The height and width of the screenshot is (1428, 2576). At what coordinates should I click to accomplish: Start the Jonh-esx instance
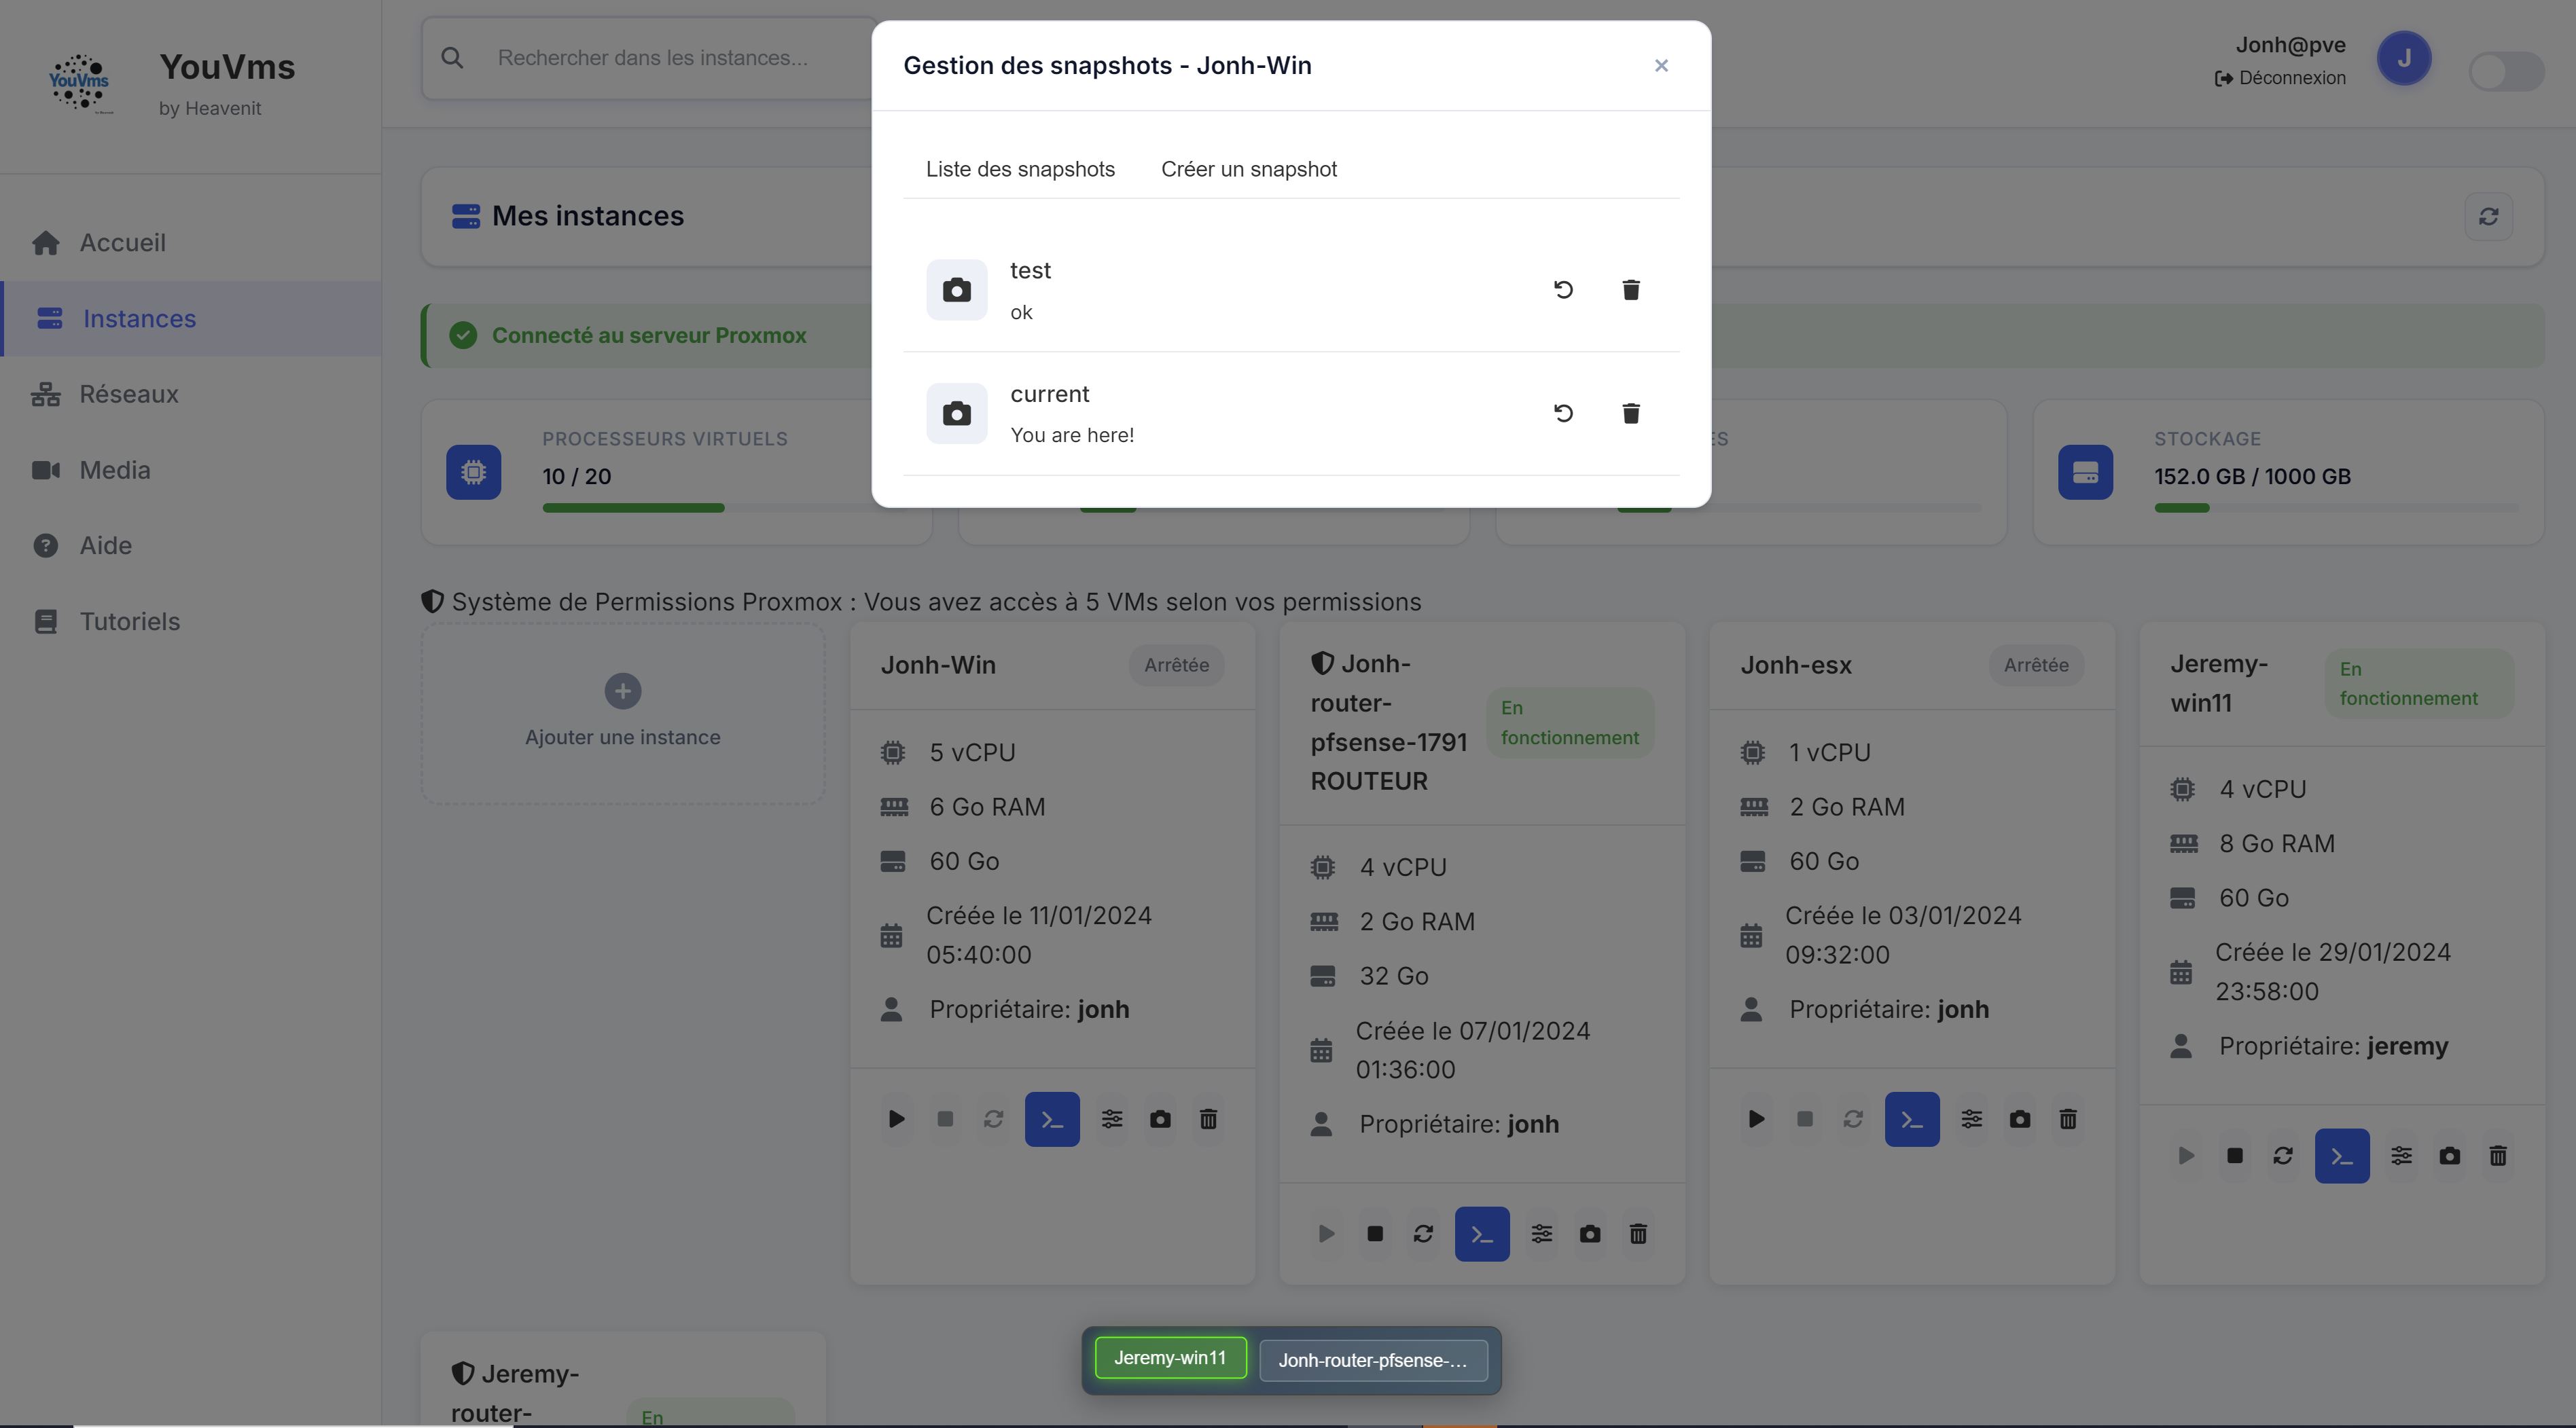(x=1757, y=1119)
